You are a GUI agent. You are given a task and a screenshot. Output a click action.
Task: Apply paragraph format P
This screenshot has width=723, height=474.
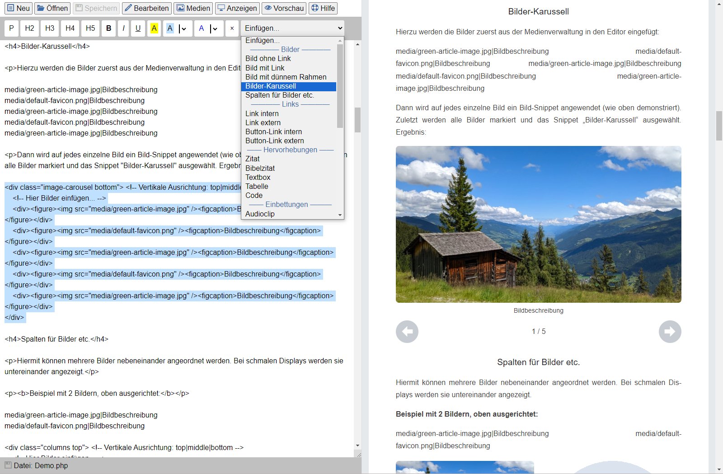point(11,28)
